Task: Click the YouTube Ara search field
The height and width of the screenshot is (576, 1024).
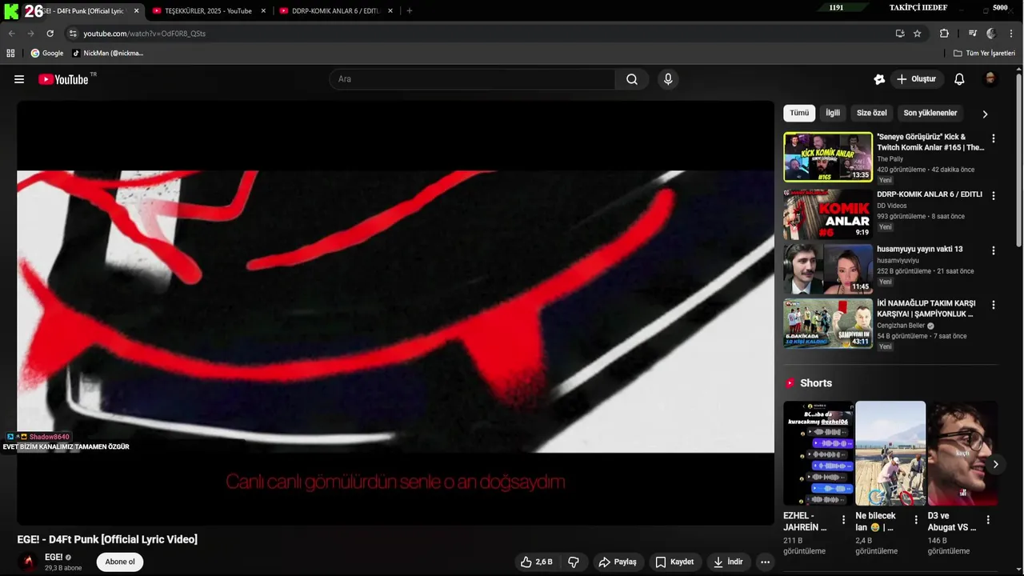Action: point(472,79)
